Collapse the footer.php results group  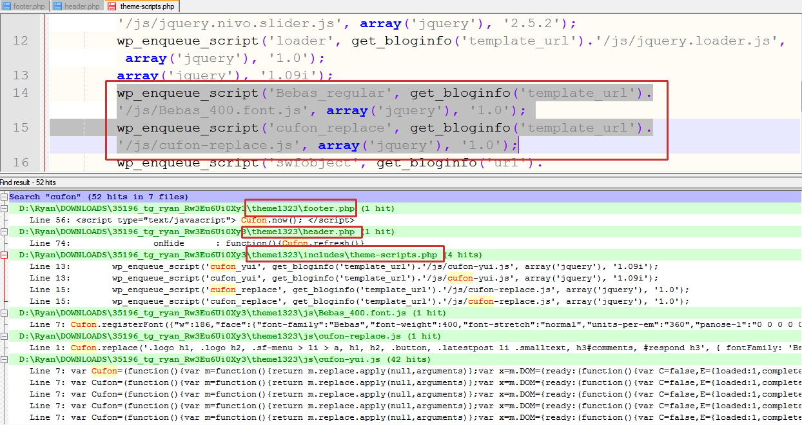coord(4,208)
